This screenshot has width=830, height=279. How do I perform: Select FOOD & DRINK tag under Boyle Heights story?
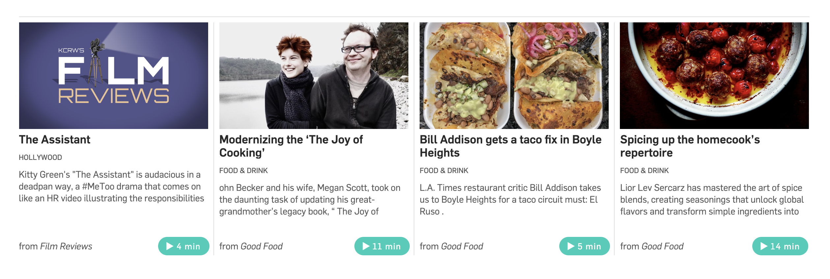tap(444, 171)
